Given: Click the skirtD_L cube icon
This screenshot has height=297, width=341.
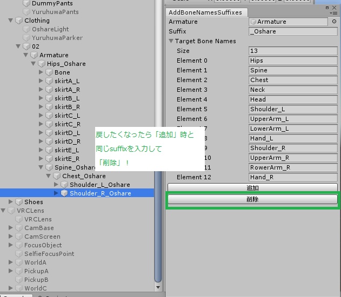Looking at the screenshot, I should (49, 133).
